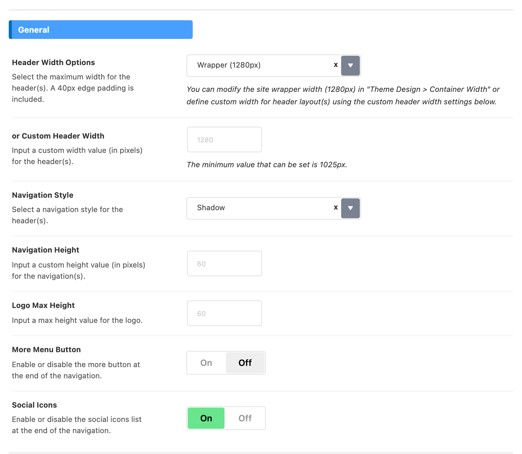Turn Off the Social Icons
The width and height of the screenshot is (522, 454).
click(x=245, y=418)
